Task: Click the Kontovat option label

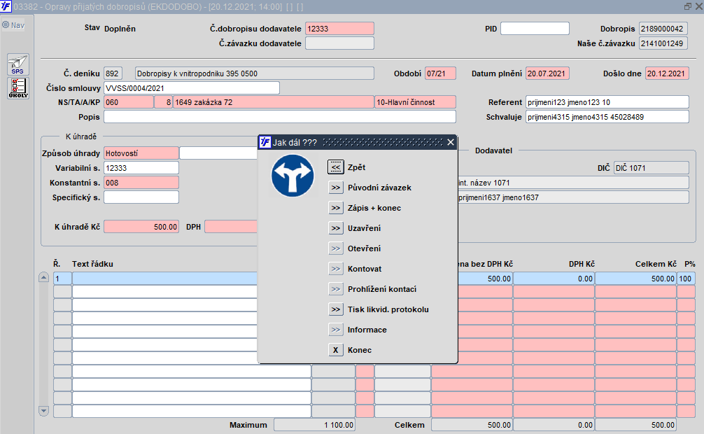Action: click(x=364, y=269)
